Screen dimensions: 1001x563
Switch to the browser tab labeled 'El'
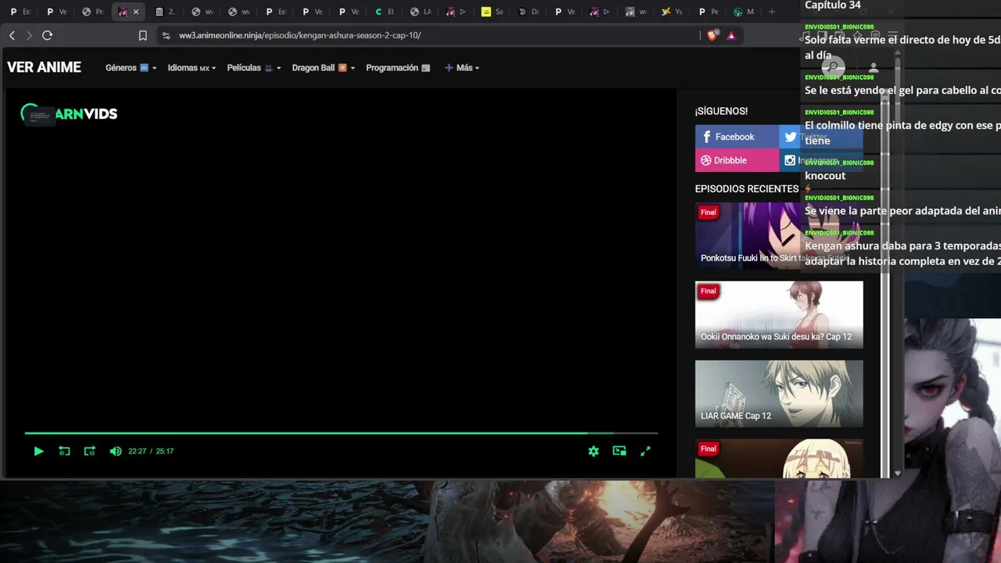385,12
